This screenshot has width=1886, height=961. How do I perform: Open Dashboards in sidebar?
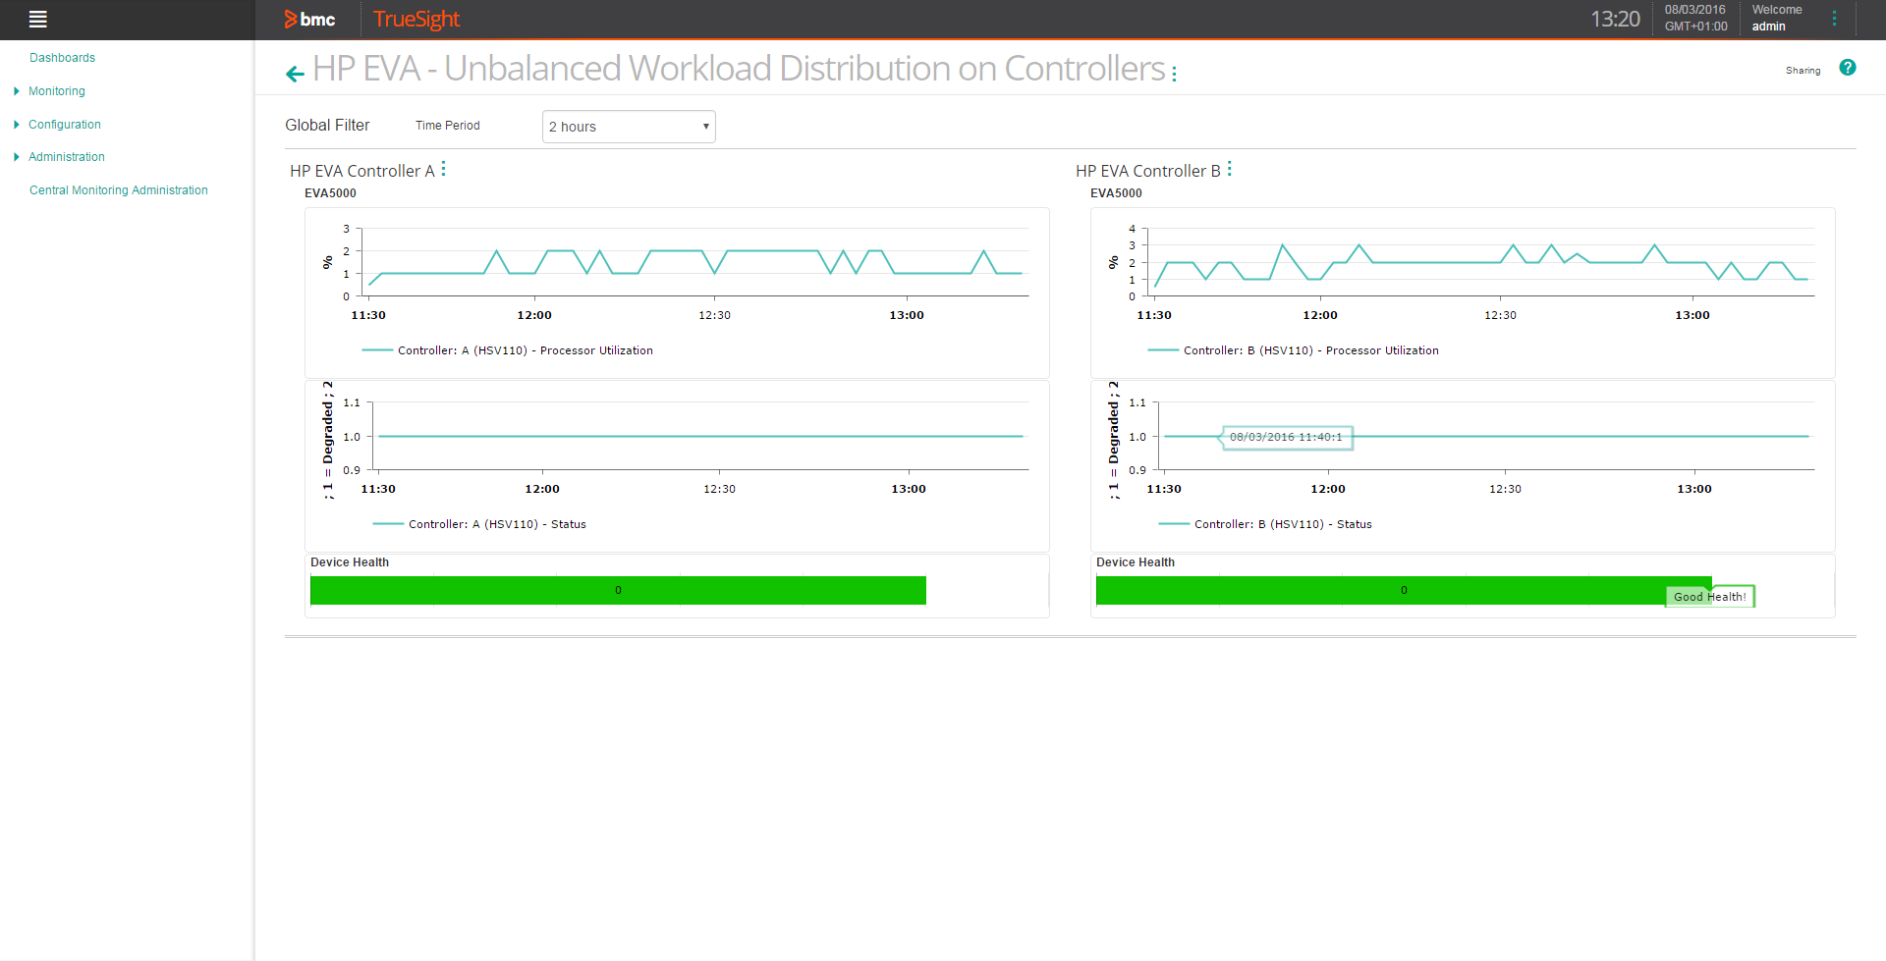tap(62, 58)
